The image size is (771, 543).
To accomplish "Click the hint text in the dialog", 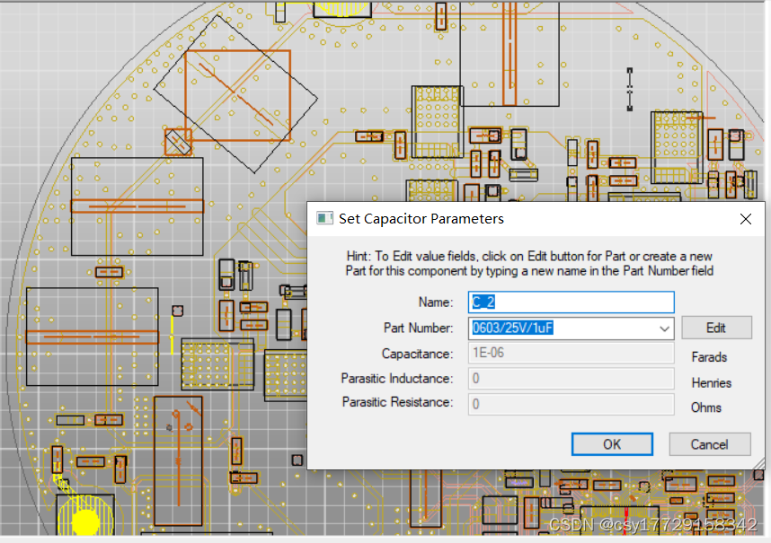I will (x=529, y=264).
